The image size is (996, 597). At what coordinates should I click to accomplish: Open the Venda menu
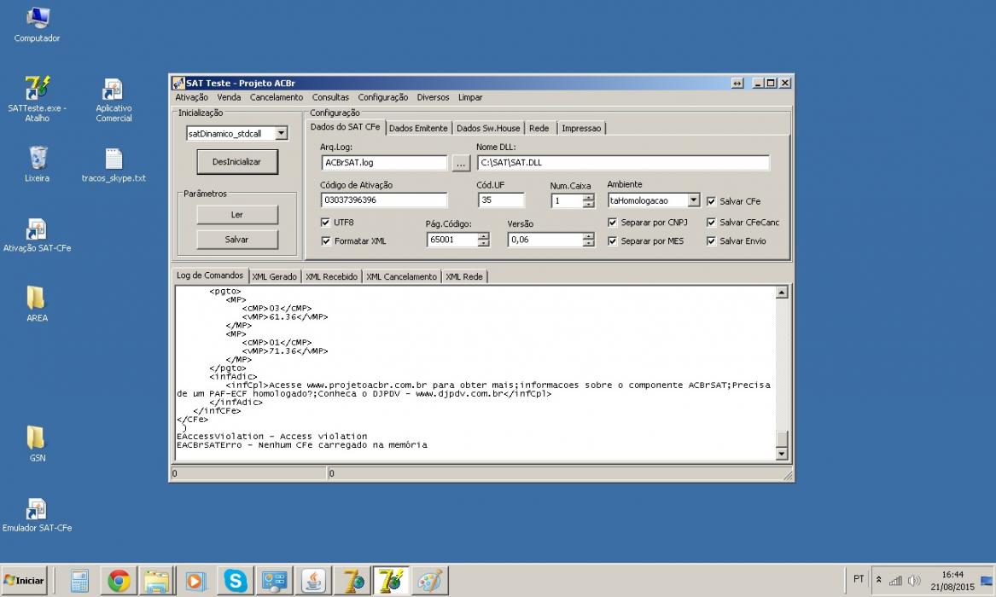[x=229, y=97]
